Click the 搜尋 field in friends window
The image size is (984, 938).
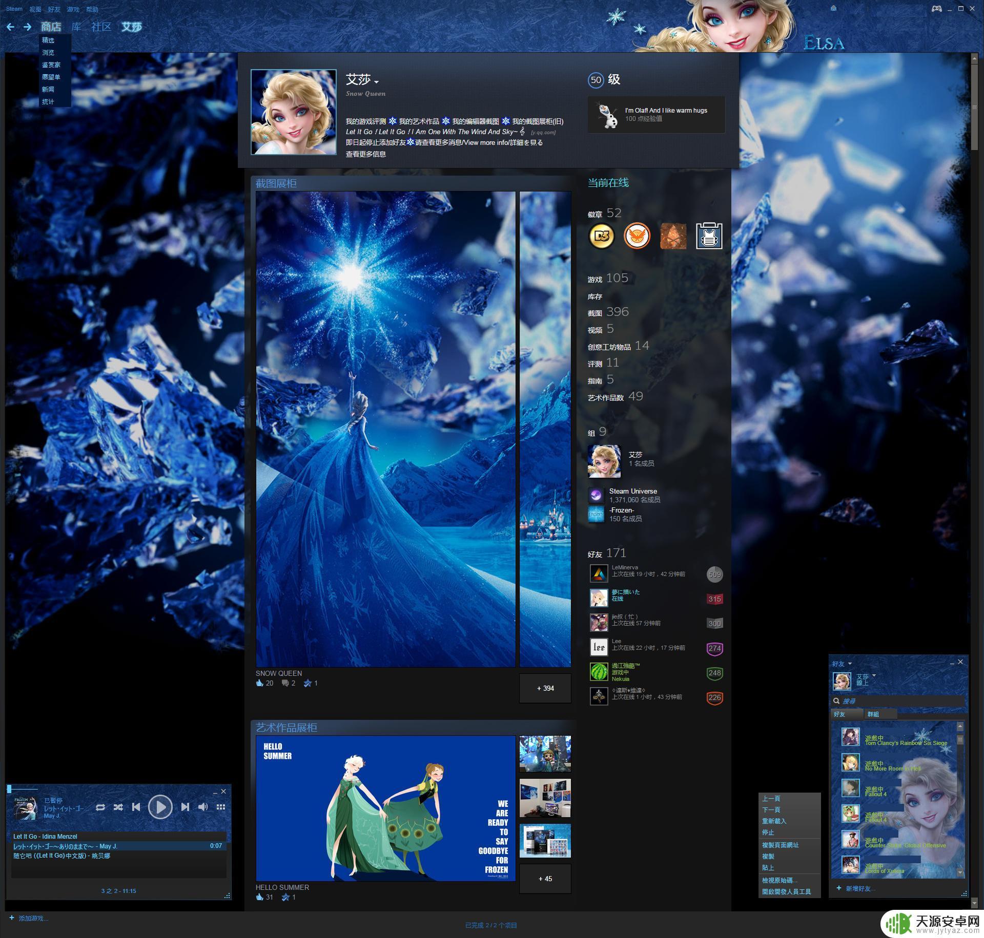pos(899,701)
